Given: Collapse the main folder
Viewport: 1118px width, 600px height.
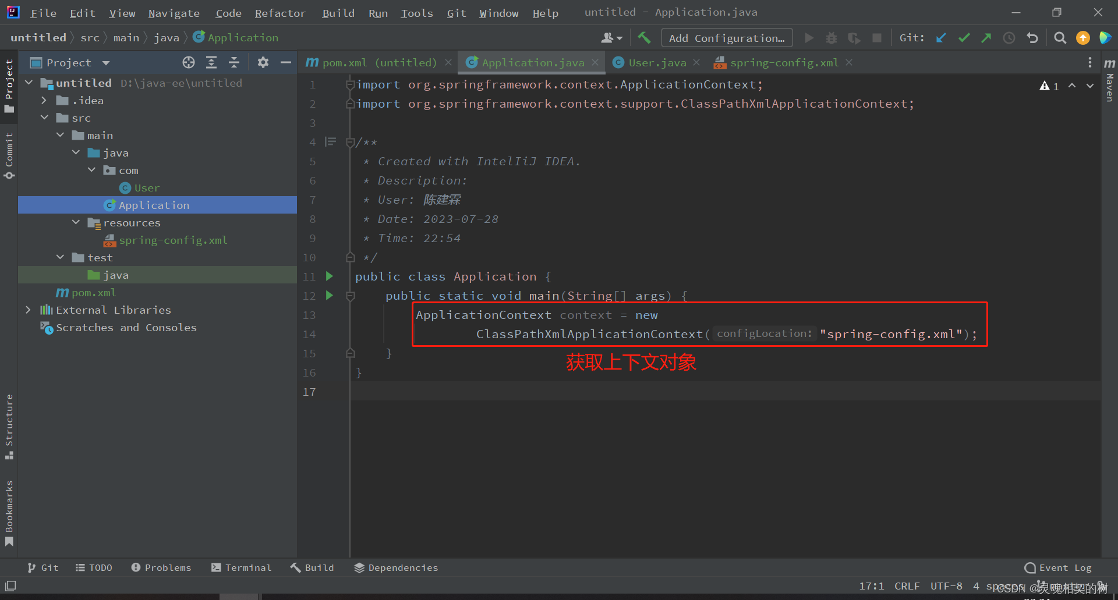Looking at the screenshot, I should tap(60, 135).
